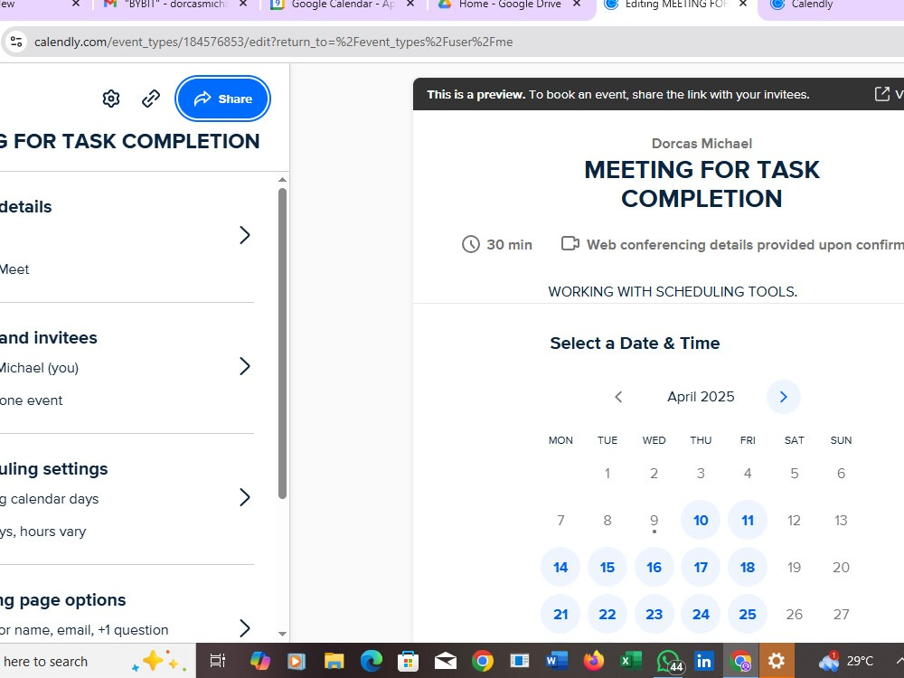Go to next month arrow

783,397
